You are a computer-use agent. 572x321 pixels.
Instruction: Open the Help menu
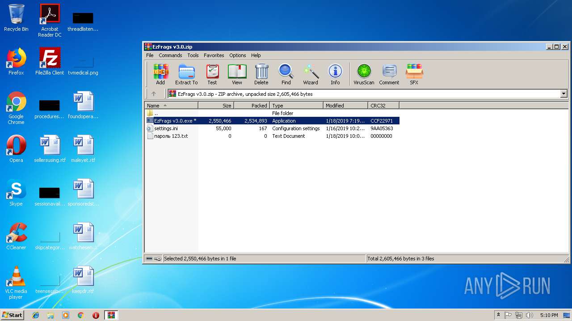pos(256,55)
